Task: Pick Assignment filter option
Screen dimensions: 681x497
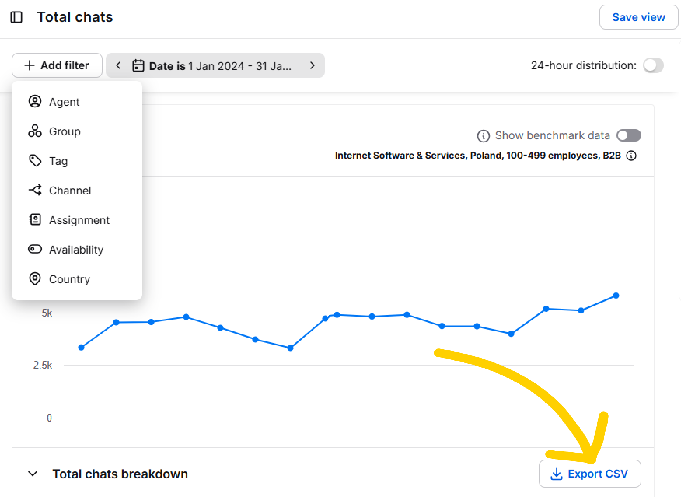Action: point(79,220)
